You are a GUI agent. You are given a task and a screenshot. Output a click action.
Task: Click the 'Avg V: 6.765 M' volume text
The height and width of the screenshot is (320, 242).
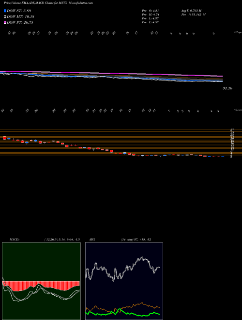pos(191,10)
